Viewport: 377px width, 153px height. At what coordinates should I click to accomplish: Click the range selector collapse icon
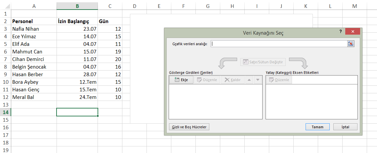[x=351, y=44]
